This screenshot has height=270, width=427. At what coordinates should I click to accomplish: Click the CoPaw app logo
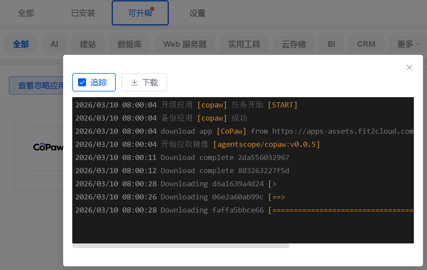coord(47,147)
